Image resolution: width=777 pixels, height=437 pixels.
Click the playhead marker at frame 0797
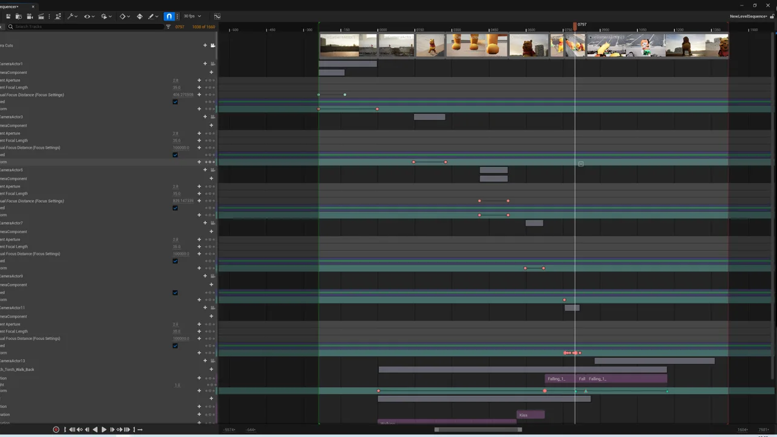[575, 26]
